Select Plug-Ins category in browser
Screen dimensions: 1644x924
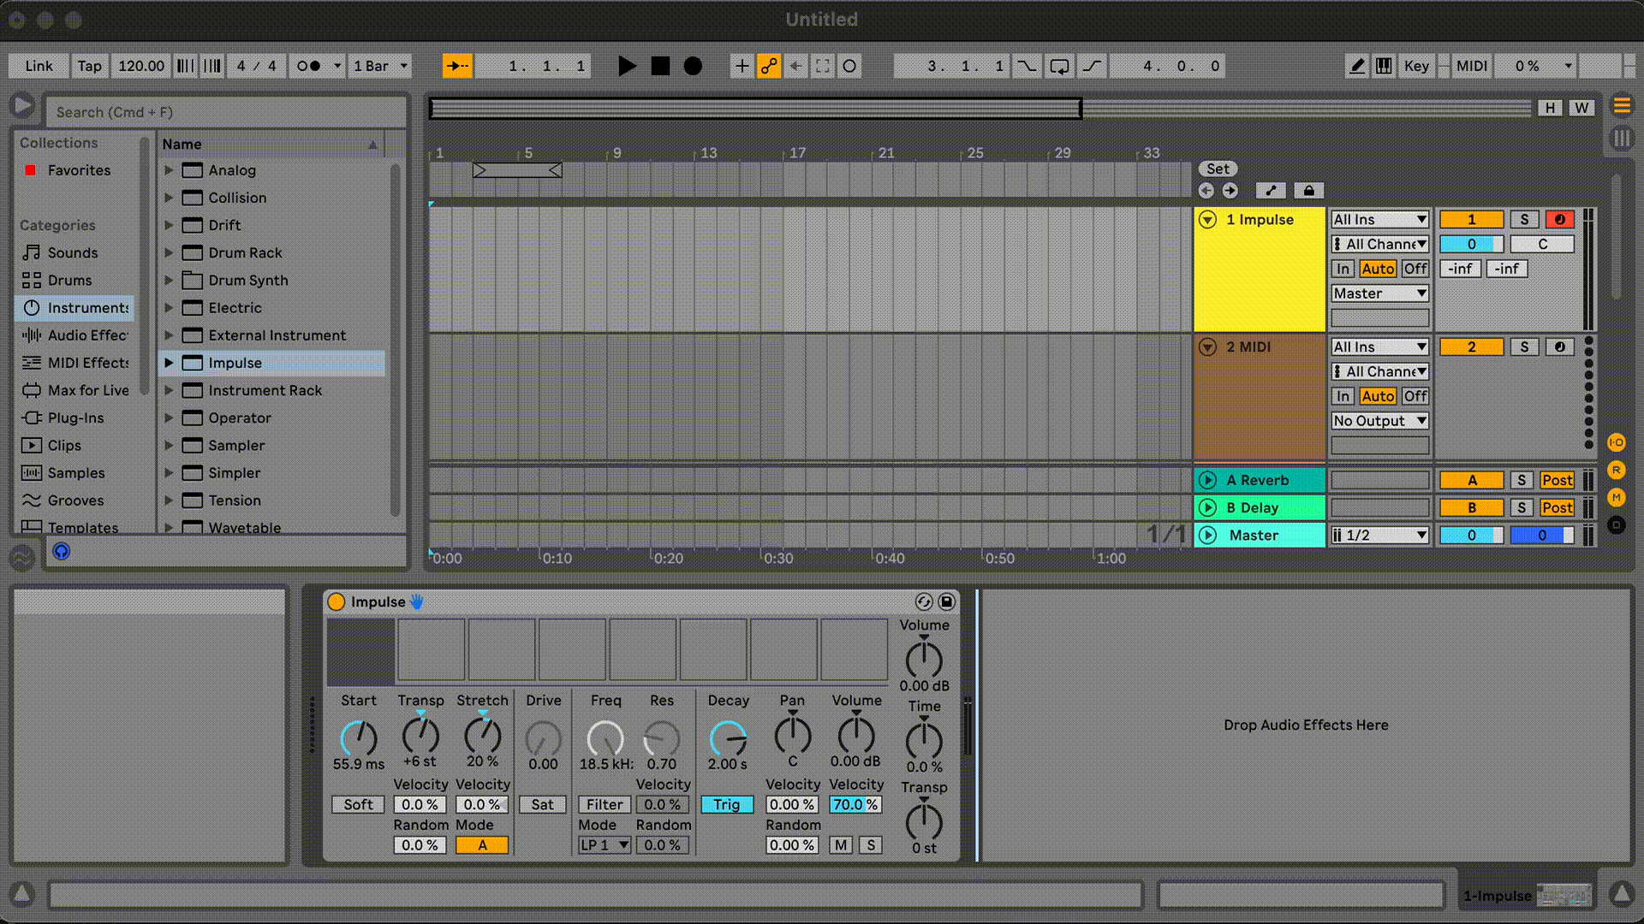click(75, 418)
